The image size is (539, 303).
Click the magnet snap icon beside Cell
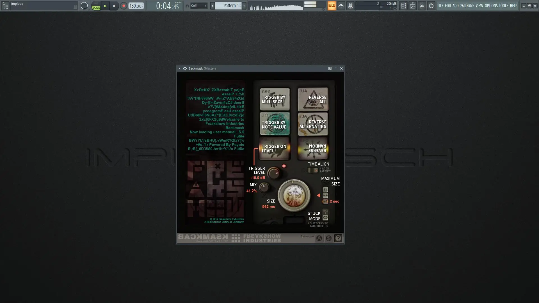pyautogui.click(x=187, y=6)
